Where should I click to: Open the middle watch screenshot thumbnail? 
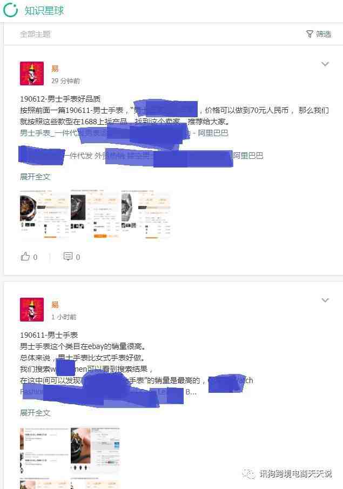coord(95,214)
